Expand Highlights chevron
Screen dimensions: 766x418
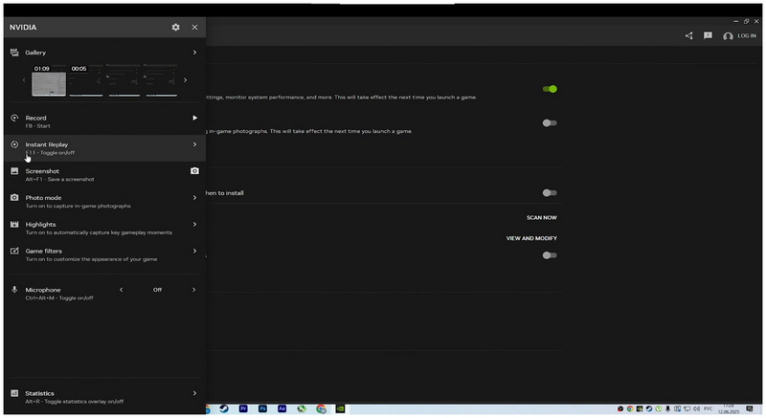pos(194,225)
